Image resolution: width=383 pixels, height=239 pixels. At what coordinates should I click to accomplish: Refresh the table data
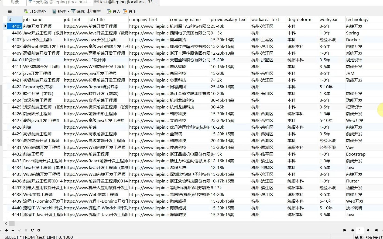click(32, 230)
